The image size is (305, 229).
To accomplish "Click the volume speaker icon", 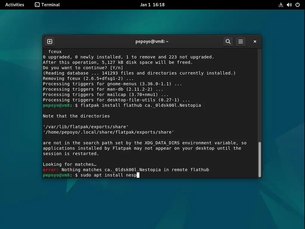I will (x=289, y=5).
